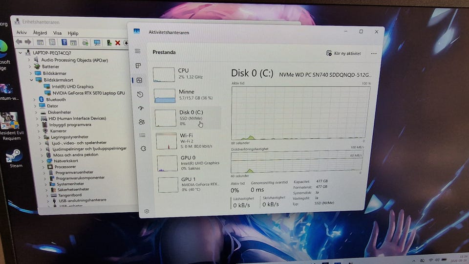Open the three-dot more options menu in Task Manager
The width and height of the screenshot is (469, 264).
tap(374, 54)
